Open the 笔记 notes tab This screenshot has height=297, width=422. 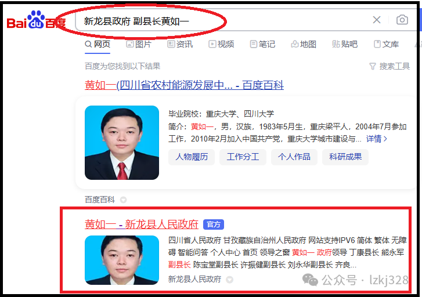pos(262,44)
